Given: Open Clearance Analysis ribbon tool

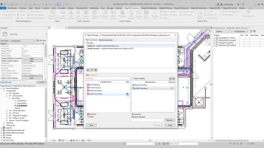Looking at the screenshot, I should (95, 14).
